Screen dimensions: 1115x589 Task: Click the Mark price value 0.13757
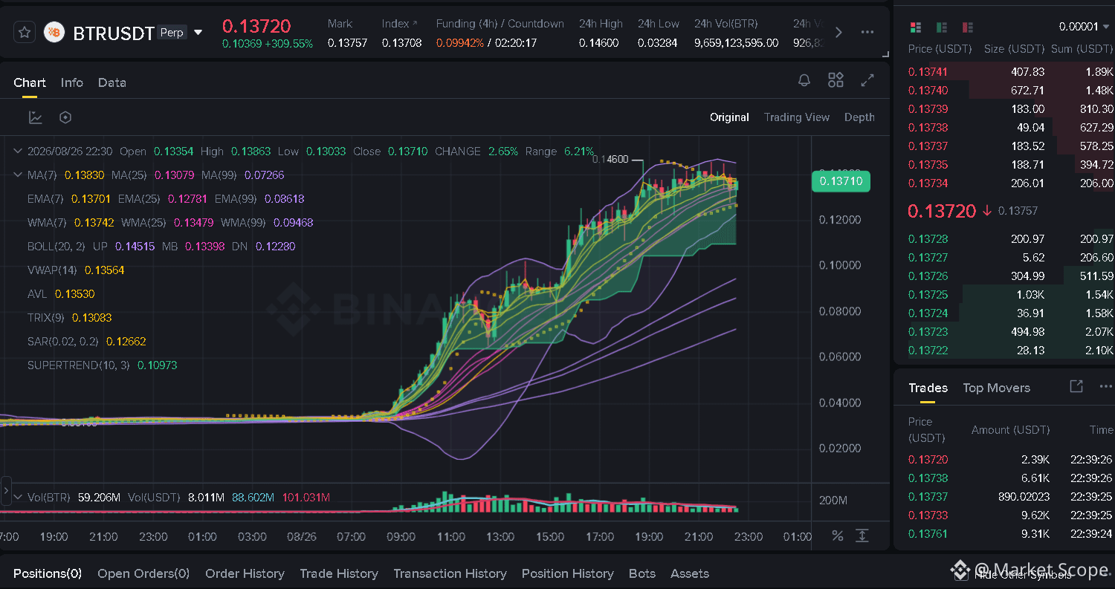(347, 43)
